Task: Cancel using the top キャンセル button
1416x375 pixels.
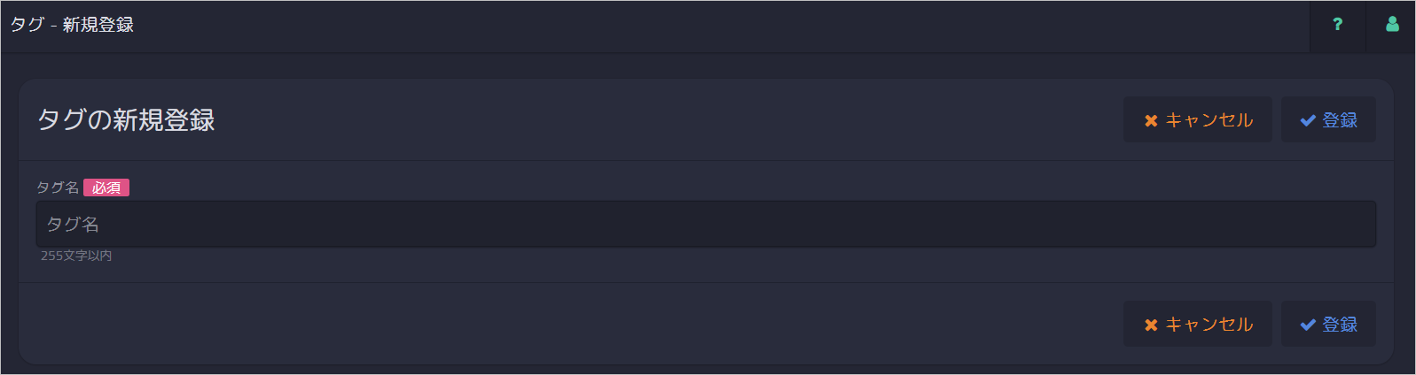Action: 1198,119
